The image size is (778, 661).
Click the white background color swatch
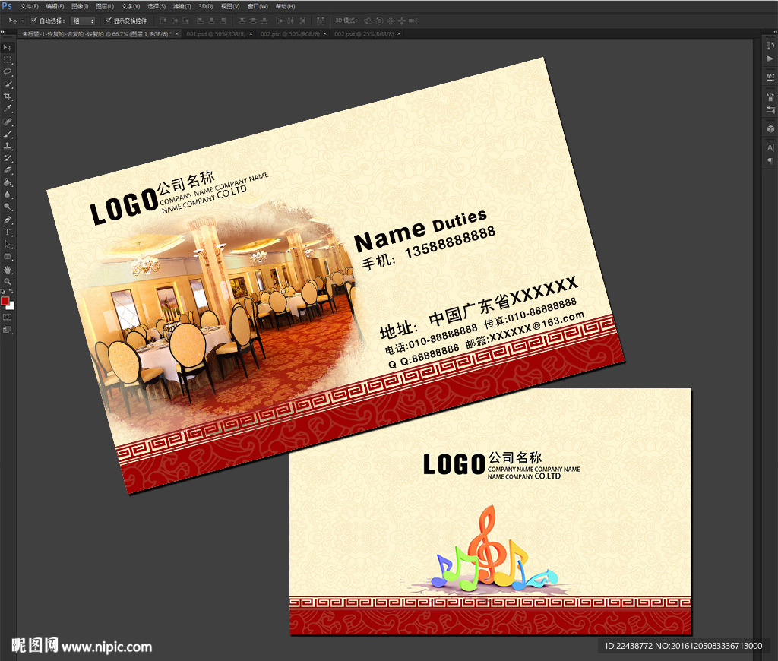pos(11,306)
